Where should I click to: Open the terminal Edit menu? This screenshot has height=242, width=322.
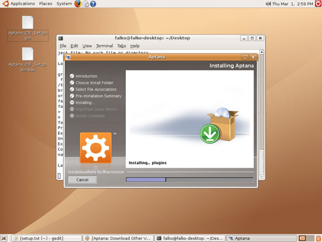coord(74,46)
